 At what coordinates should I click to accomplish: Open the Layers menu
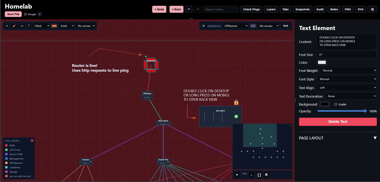click(x=271, y=10)
